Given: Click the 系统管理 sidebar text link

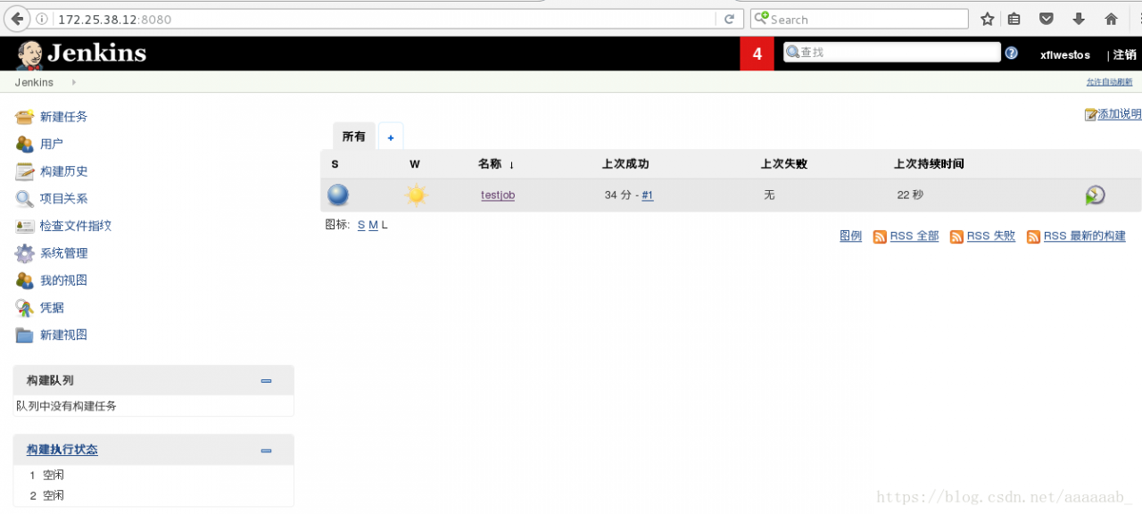Looking at the screenshot, I should [64, 253].
